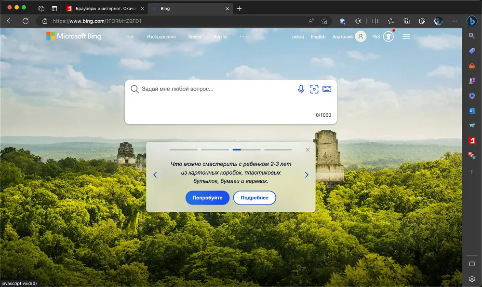Click the site lock info icon

click(45, 21)
